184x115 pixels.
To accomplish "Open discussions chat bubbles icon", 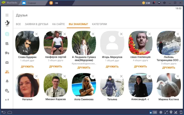I will click(x=7, y=53).
